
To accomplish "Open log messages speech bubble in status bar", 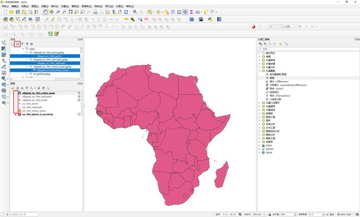I will [x=357, y=214].
